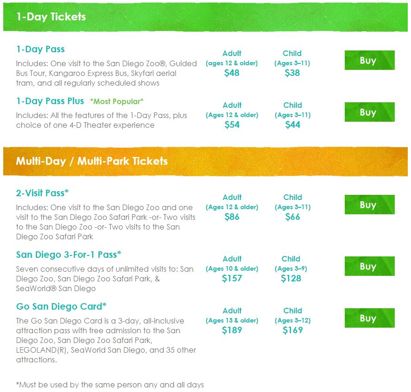Select the $66 child 2-Visit Pass price

point(292,217)
